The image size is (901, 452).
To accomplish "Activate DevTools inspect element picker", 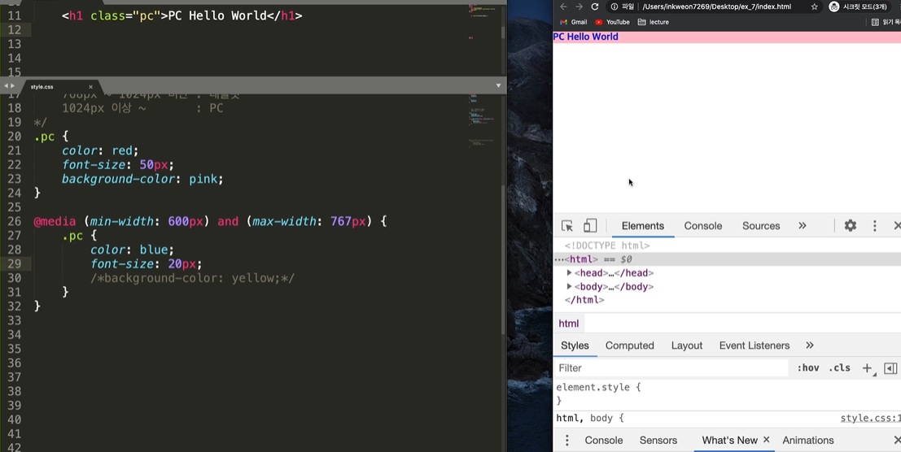I will click(567, 225).
